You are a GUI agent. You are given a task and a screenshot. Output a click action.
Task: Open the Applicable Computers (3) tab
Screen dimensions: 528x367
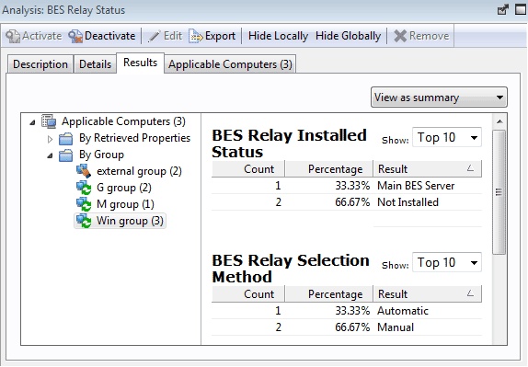click(x=230, y=64)
